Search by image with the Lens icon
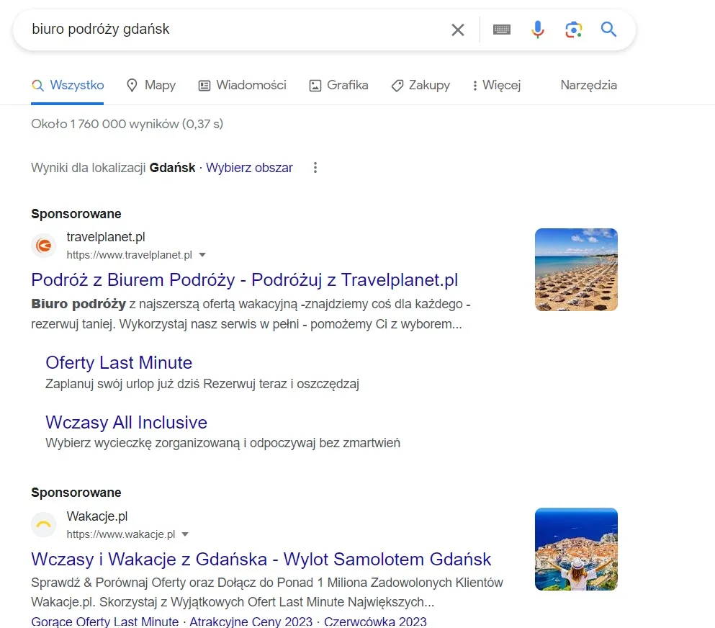 coord(573,30)
